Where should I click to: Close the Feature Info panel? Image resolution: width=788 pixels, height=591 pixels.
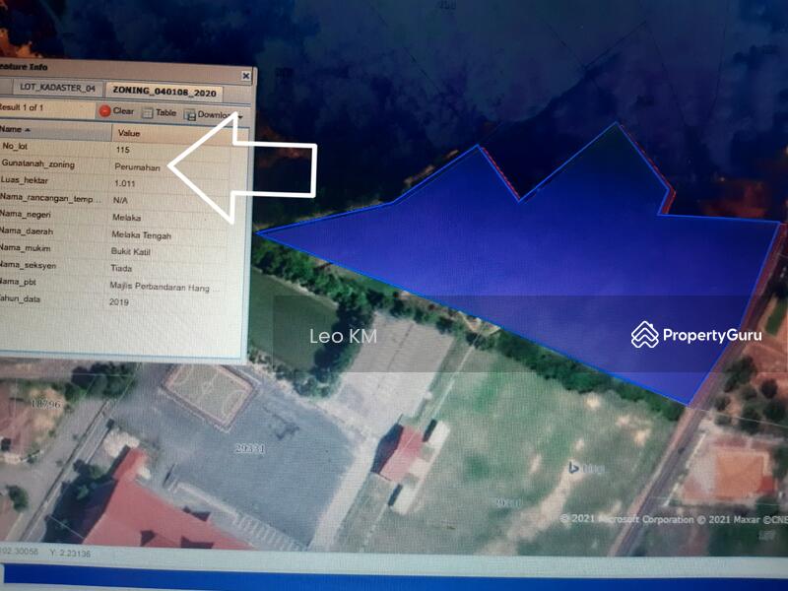point(246,76)
